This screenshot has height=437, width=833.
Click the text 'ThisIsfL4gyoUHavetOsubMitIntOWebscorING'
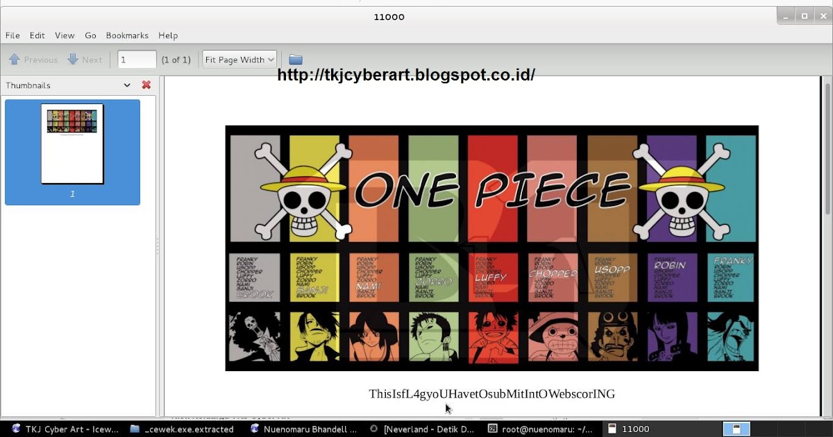tap(491, 394)
